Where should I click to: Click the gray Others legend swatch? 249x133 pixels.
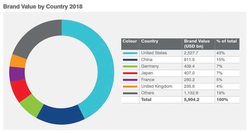click(130, 93)
